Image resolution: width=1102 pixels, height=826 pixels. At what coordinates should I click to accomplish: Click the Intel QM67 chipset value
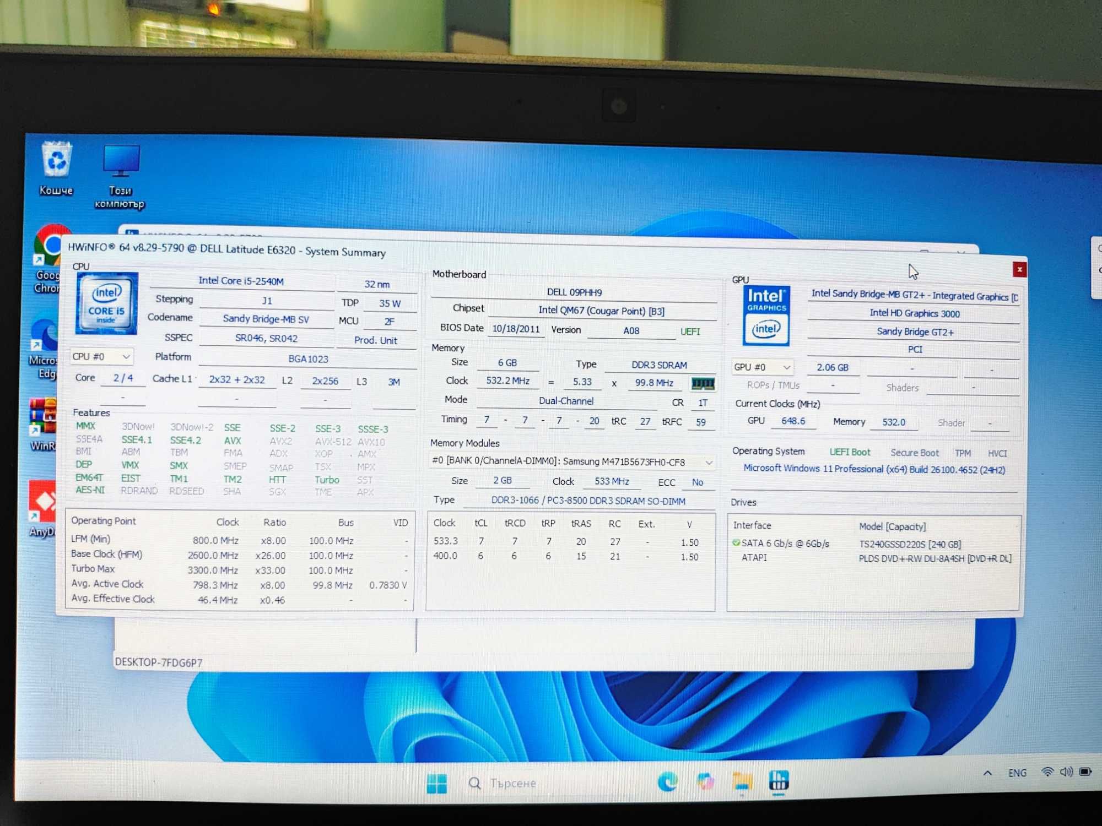(x=602, y=311)
